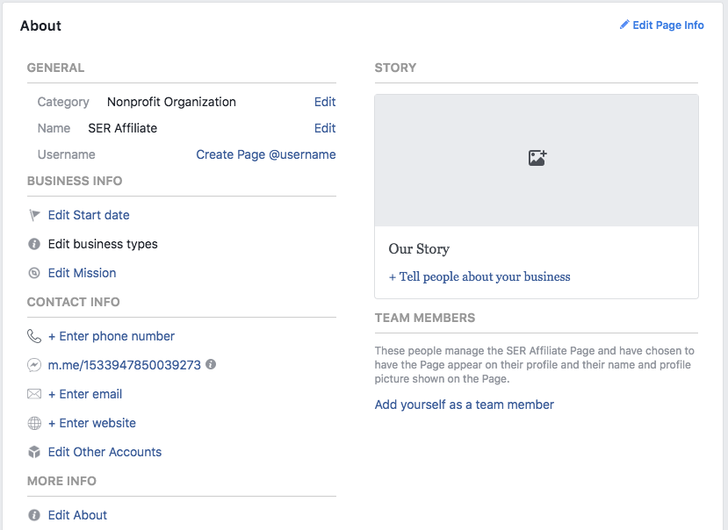Click the info icon beside Edit About

coord(34,515)
